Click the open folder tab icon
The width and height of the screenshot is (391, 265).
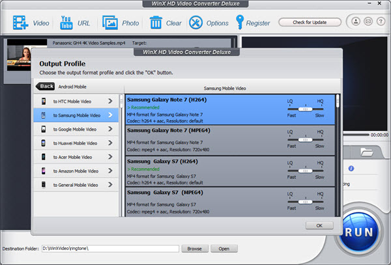[366, 152]
